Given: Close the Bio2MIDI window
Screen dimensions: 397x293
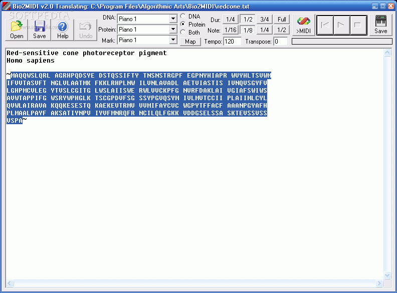Looking at the screenshot, I should pos(391,6).
